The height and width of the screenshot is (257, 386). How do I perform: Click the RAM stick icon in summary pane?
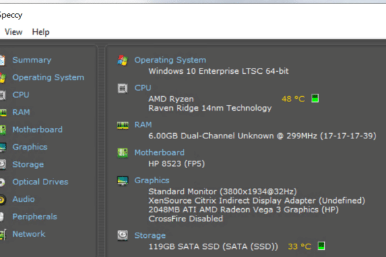tap(122, 125)
